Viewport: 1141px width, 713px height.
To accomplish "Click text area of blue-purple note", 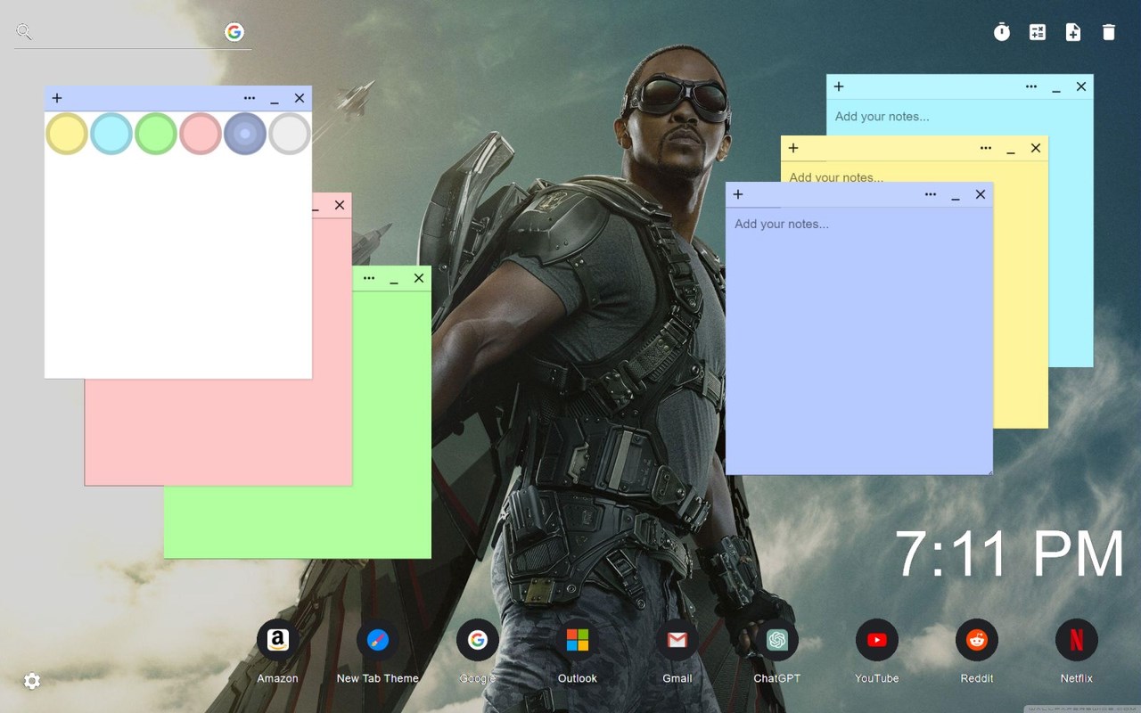I will (x=859, y=340).
